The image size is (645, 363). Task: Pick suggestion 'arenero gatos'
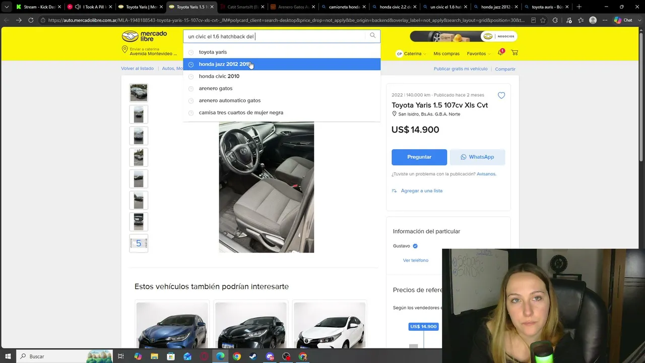[x=282, y=88]
